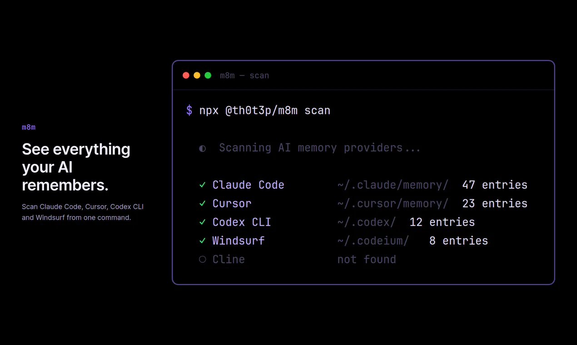Click the "8 entries" count
This screenshot has width=577, height=345.
pos(459,241)
